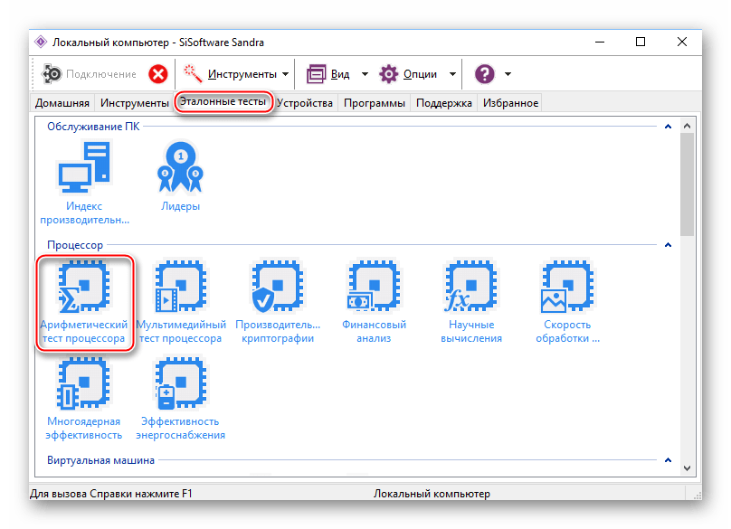The image size is (731, 529).
Task: Expand the Опции dropdown arrow
Action: 451,73
